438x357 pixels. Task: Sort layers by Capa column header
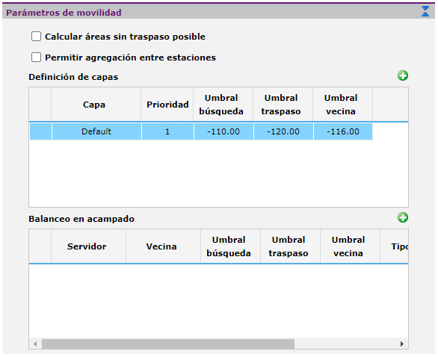pyautogui.click(x=96, y=105)
